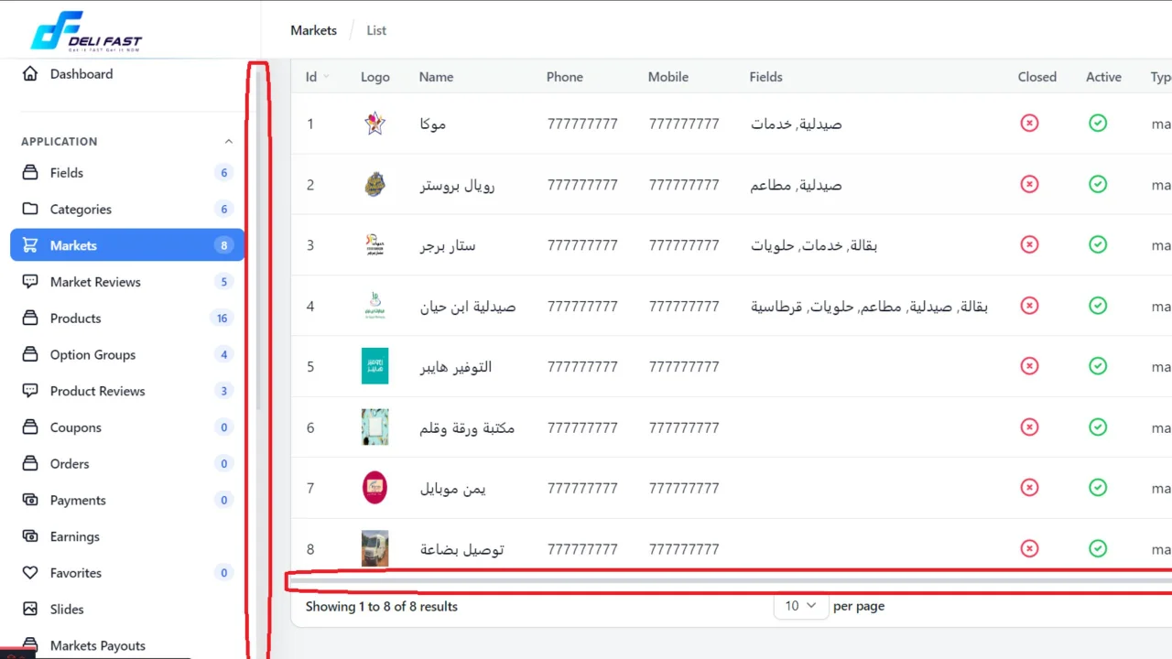
Task: Open the Markets breadcrumb link
Action: coord(313,30)
